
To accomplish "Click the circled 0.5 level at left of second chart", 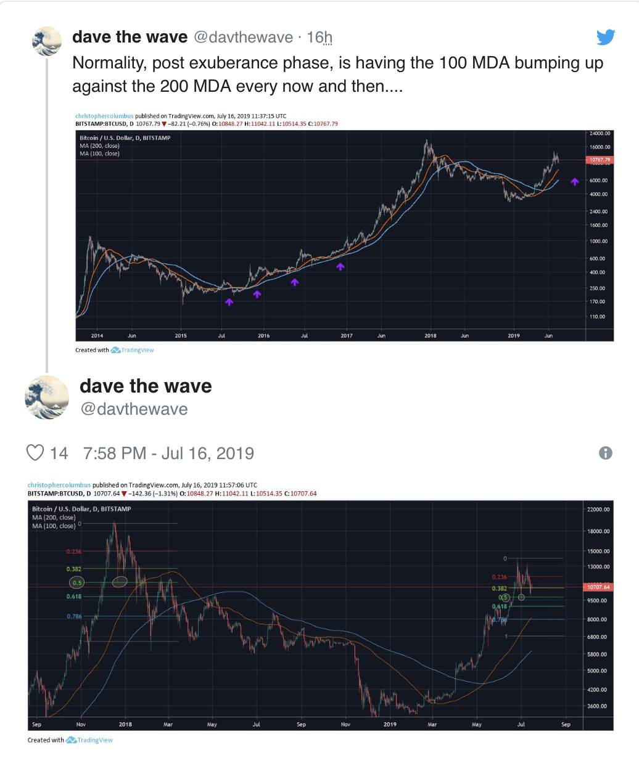I will (78, 582).
